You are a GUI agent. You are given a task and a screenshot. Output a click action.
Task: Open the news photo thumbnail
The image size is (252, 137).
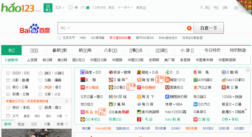point(36,133)
